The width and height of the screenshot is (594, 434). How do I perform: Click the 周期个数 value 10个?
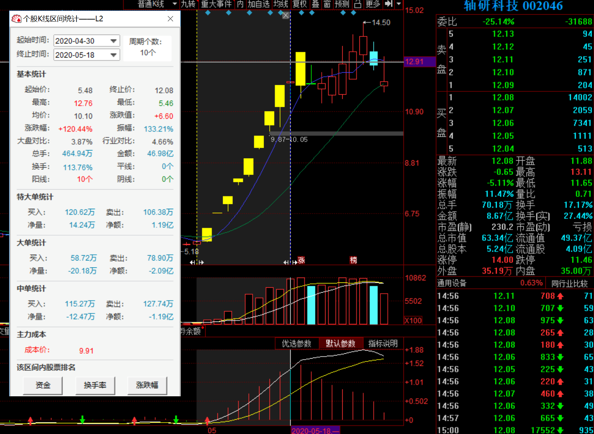[x=148, y=53]
